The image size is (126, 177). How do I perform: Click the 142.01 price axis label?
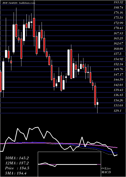tap(118, 85)
